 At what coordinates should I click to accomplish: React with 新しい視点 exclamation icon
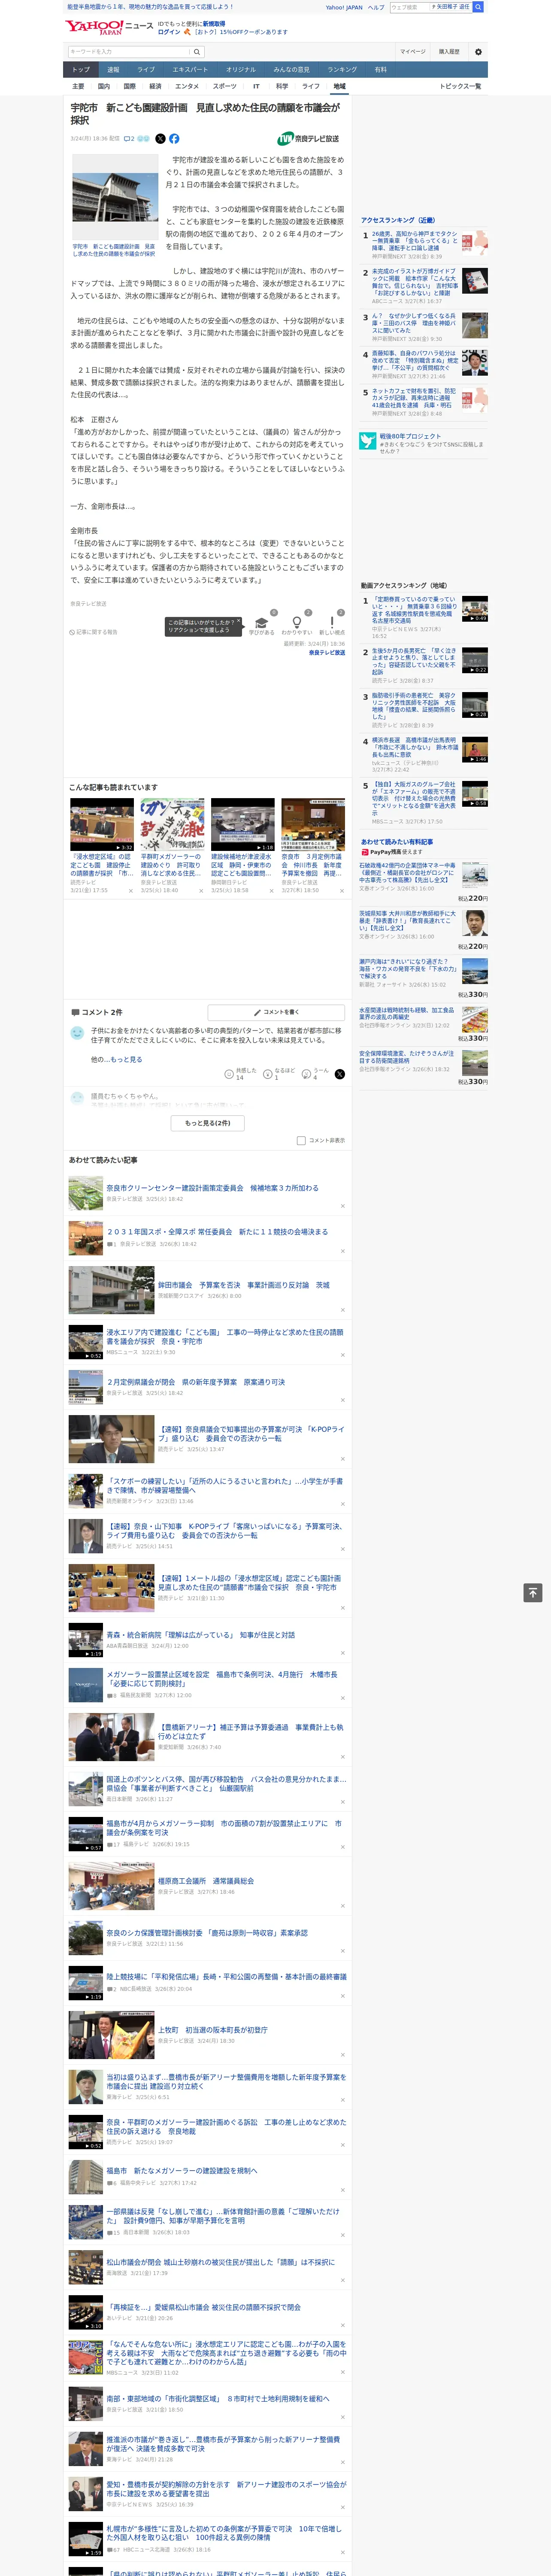pyautogui.click(x=332, y=622)
